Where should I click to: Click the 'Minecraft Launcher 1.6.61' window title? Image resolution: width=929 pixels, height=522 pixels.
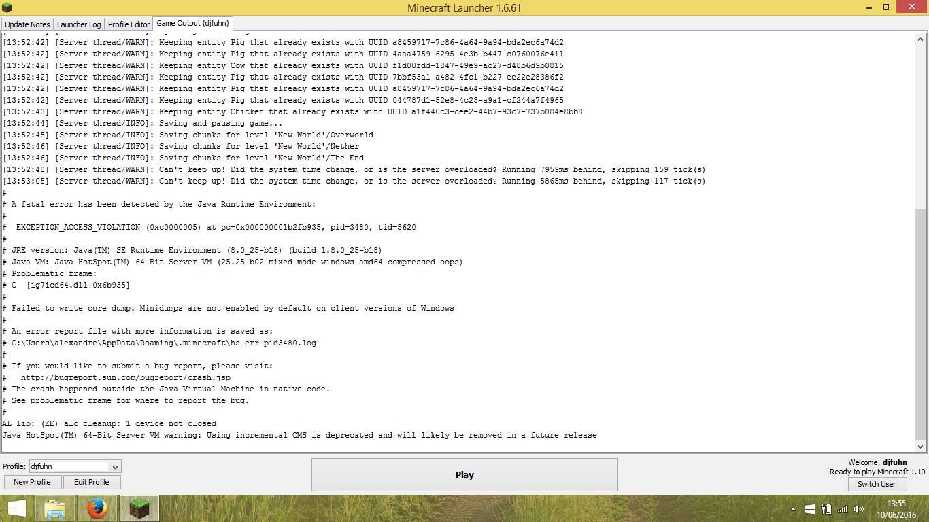(x=464, y=7)
